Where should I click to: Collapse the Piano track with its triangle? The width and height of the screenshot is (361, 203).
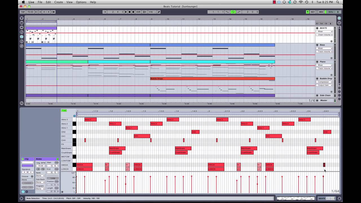click(317, 62)
